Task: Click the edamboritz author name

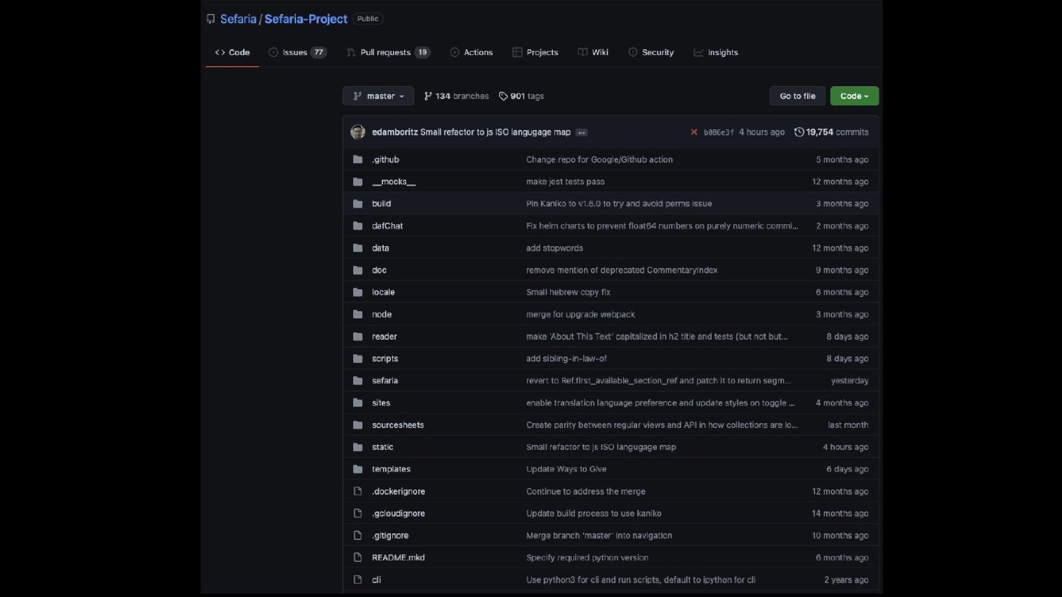Action: 395,132
